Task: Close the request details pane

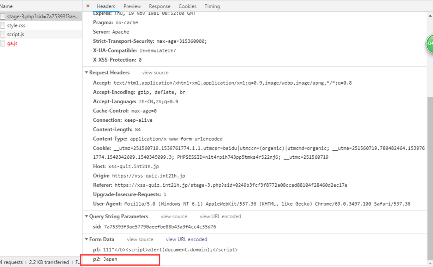Action: (x=88, y=6)
